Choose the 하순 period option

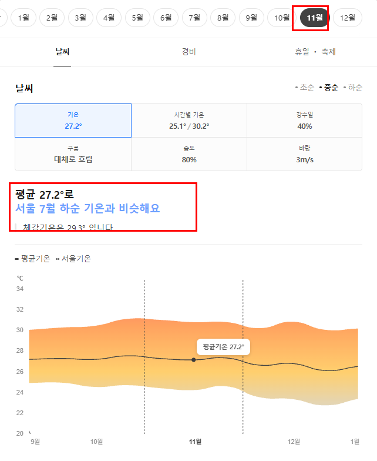[353, 87]
